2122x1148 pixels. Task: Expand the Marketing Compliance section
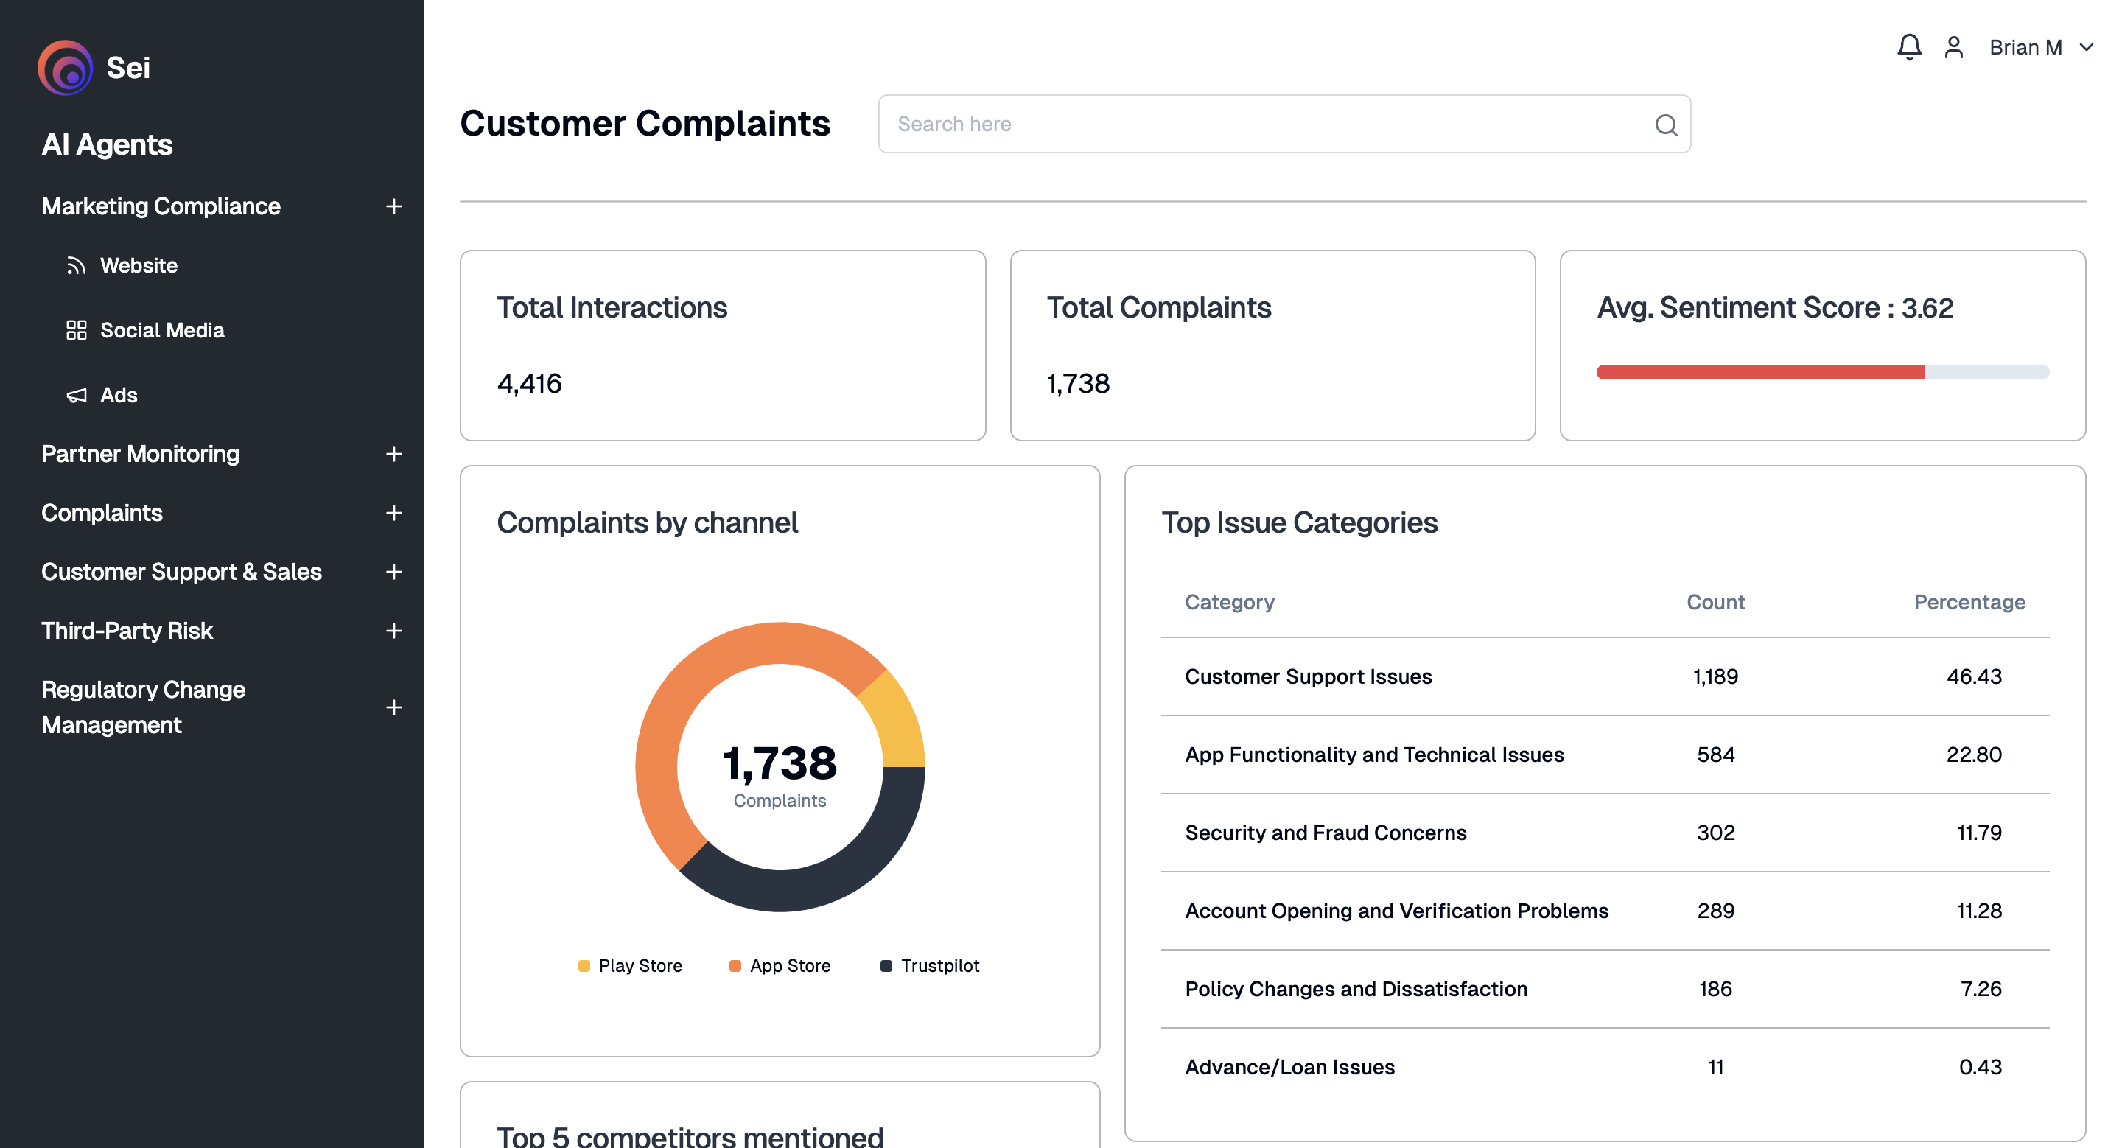393,206
